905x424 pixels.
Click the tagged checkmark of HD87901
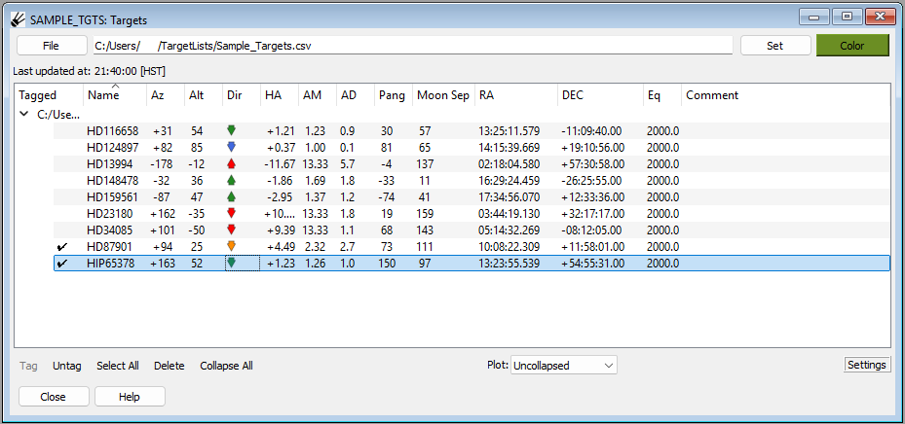click(x=61, y=247)
